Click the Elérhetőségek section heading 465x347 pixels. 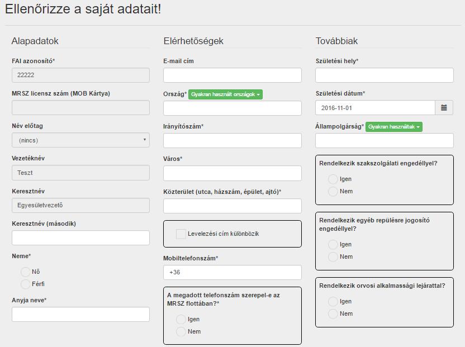193,41
